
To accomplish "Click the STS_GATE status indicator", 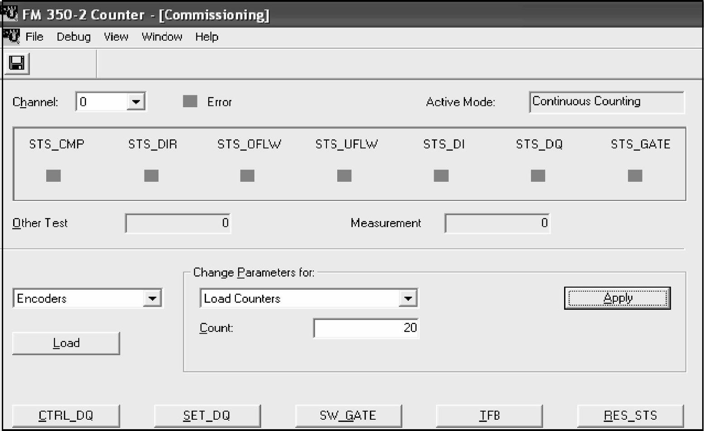I will (x=635, y=175).
